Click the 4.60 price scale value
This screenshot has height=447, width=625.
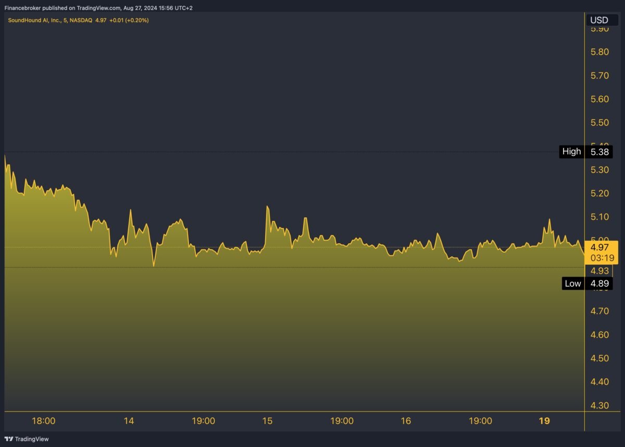tap(599, 334)
